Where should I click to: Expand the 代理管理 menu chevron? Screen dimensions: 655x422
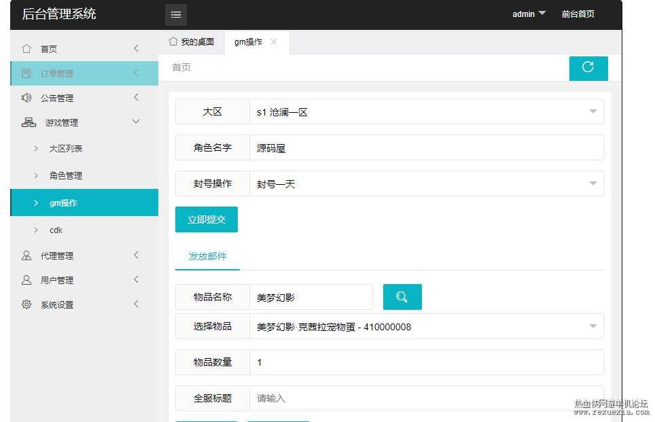click(136, 255)
